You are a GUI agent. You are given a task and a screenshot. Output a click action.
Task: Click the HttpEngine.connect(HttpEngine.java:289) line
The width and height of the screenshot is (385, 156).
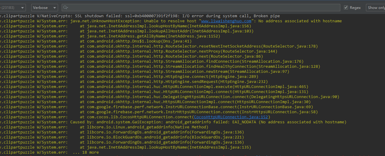coord(129,77)
